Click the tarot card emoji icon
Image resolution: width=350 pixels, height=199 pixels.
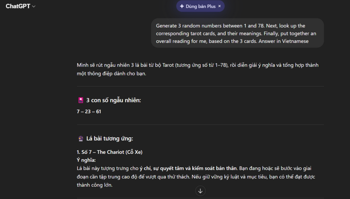[x=81, y=100]
